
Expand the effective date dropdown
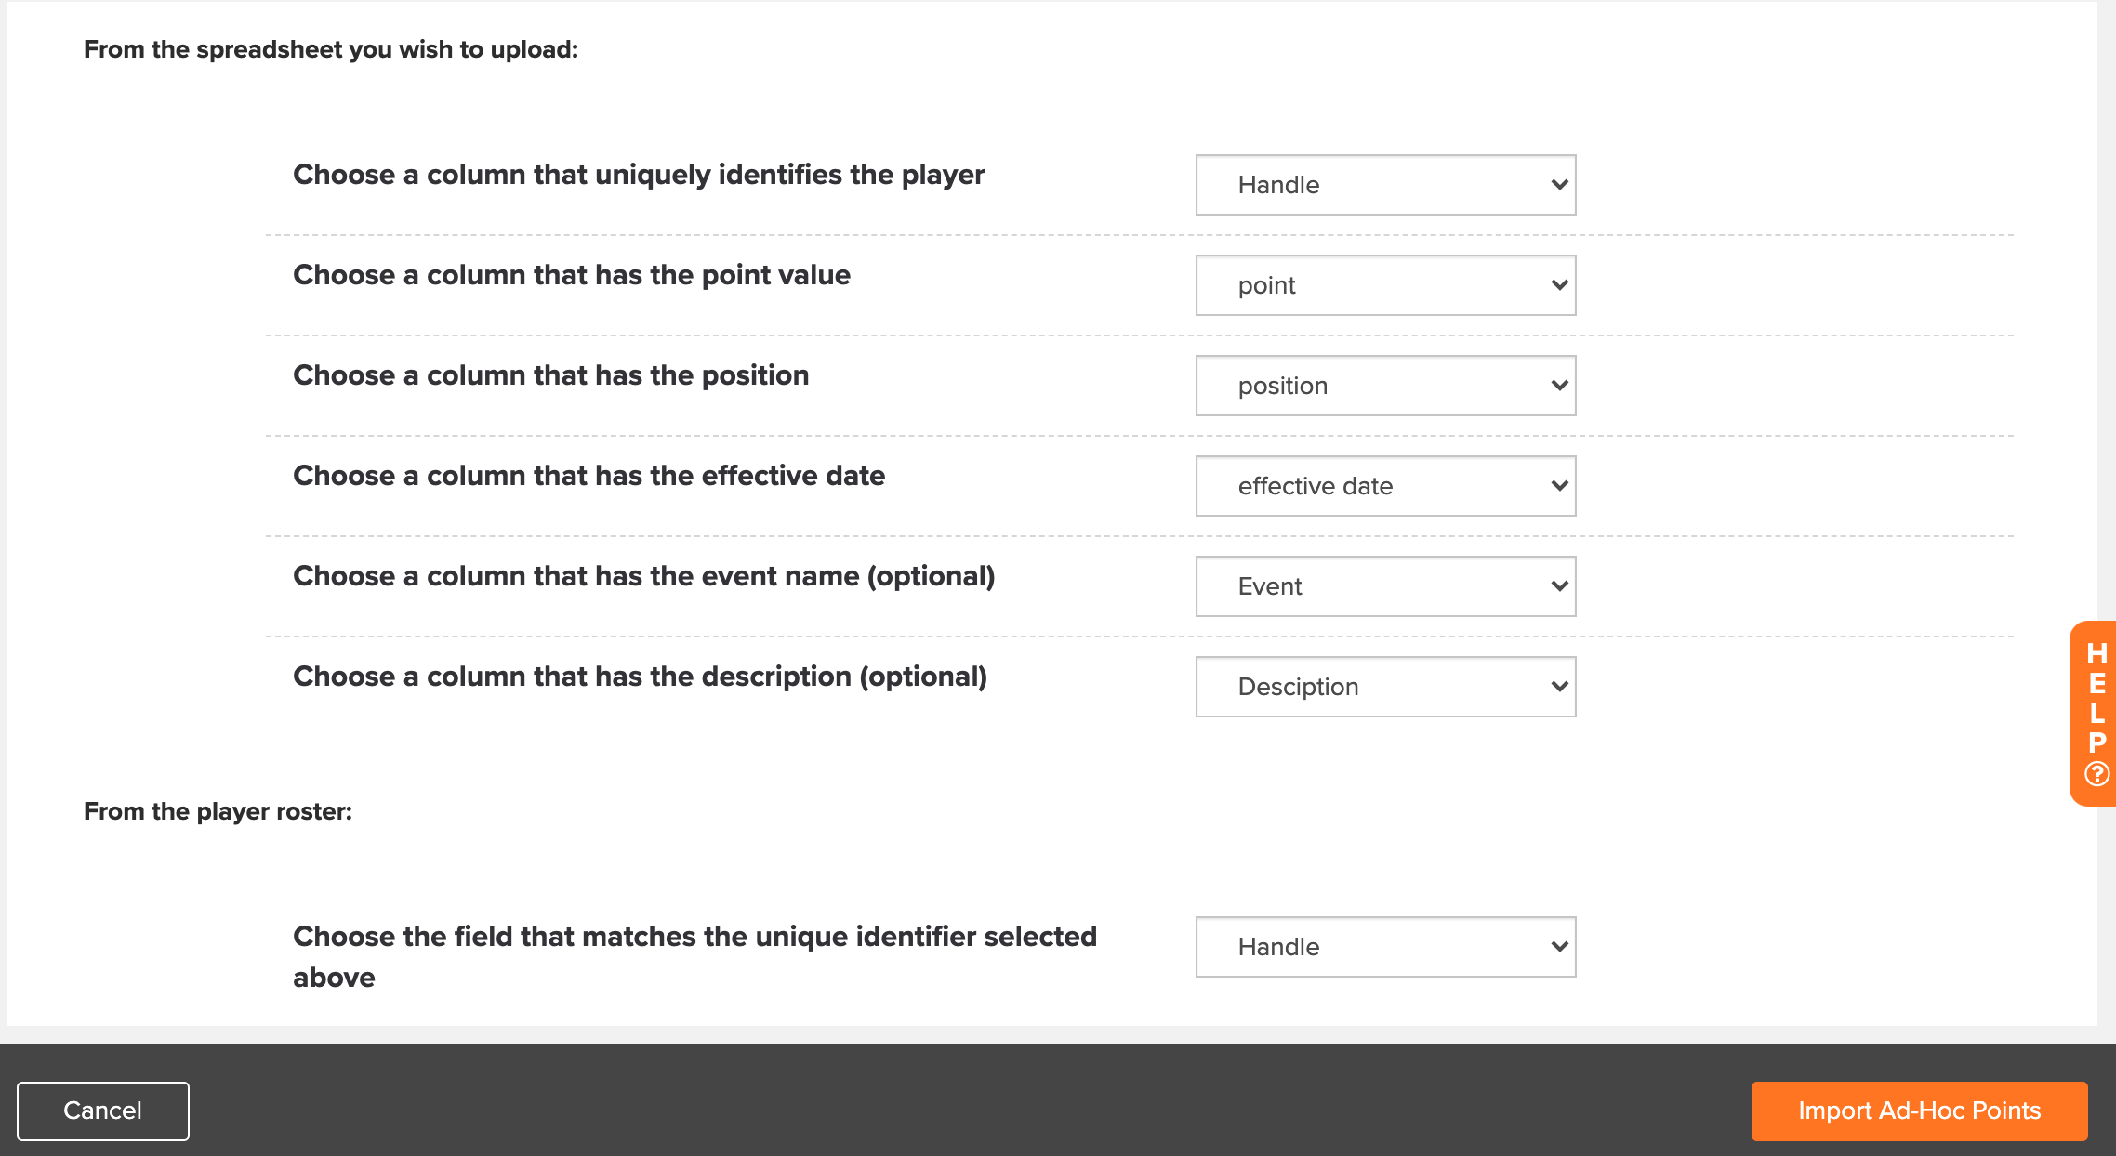click(x=1385, y=486)
